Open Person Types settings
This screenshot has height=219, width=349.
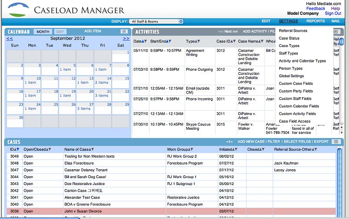(x=290, y=68)
